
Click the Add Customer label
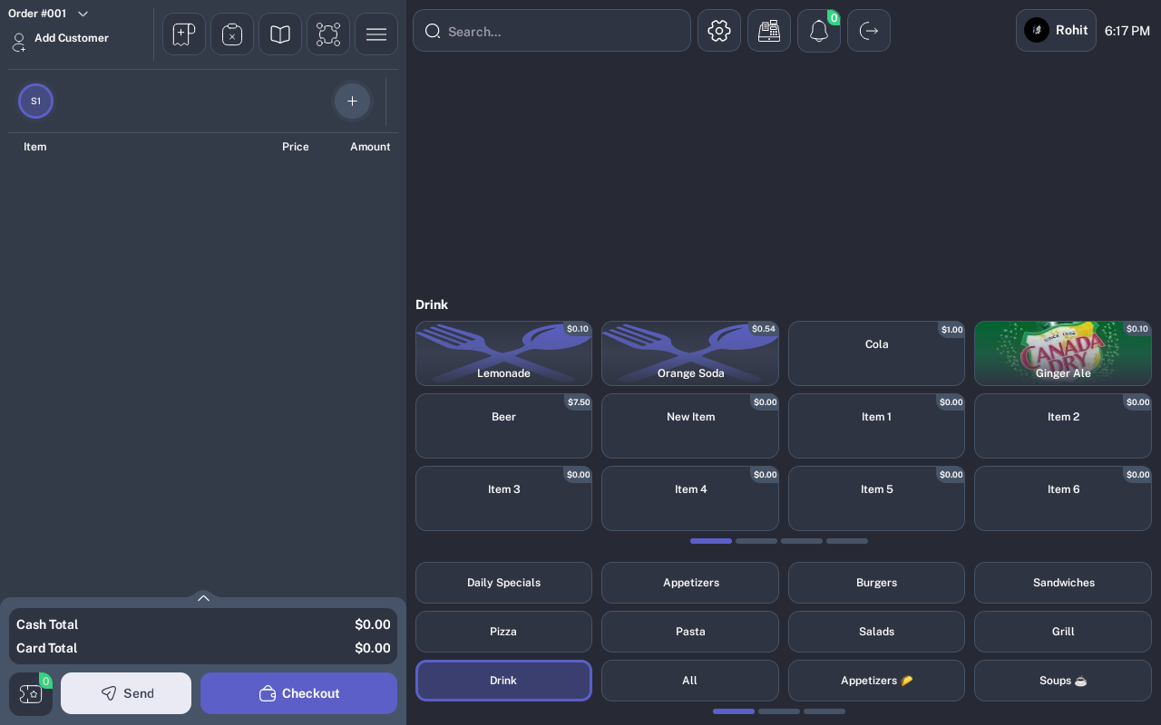72,38
